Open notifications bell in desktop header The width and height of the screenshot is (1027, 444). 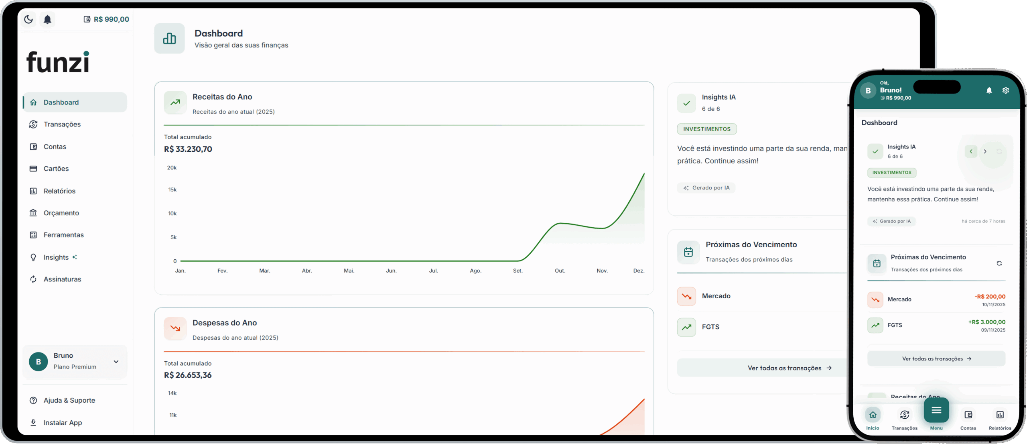(47, 19)
